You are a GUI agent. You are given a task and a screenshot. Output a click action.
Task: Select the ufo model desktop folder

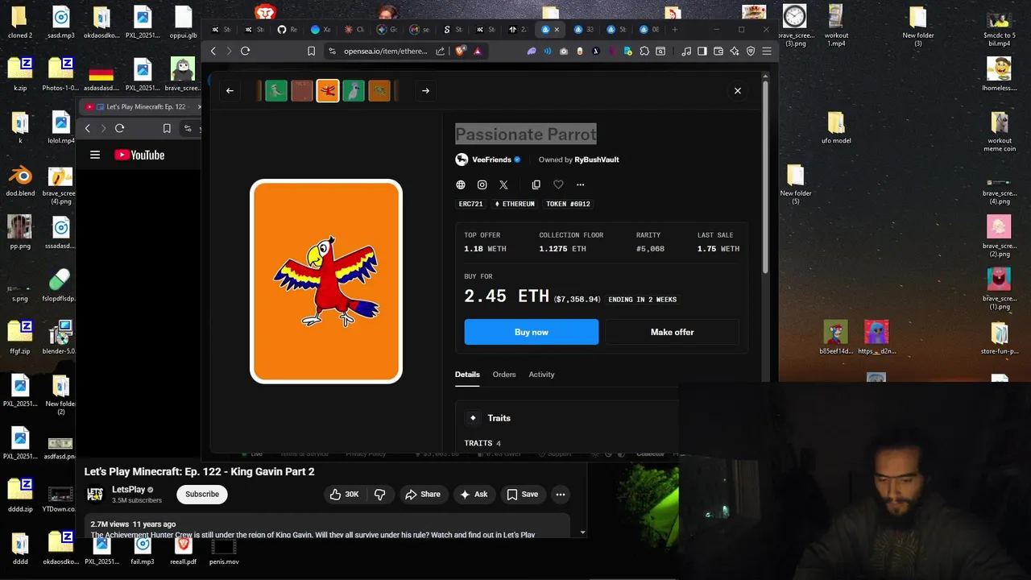[836, 128]
